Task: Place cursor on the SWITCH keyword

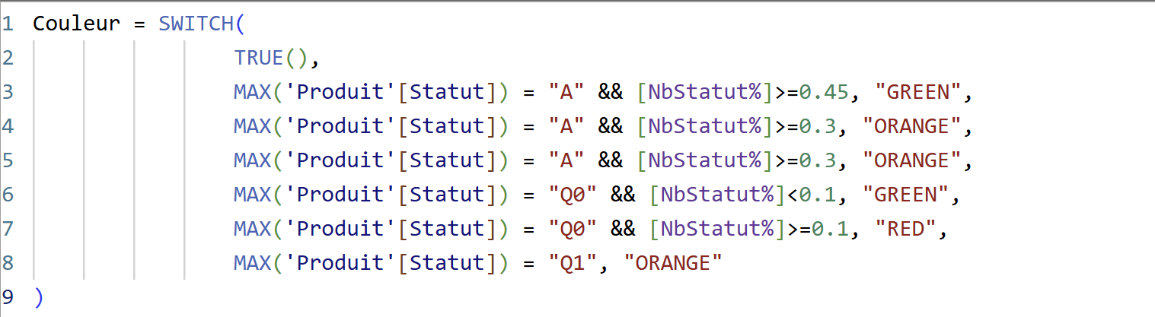Action: pos(195,23)
